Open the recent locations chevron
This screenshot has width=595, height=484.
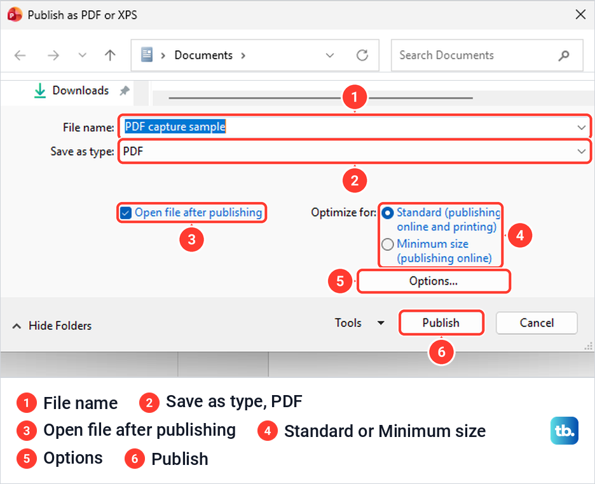[83, 55]
